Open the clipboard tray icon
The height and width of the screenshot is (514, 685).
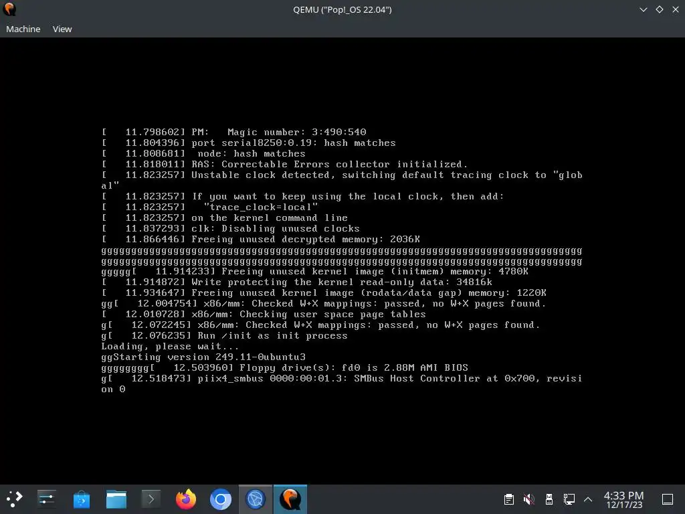tap(509, 499)
